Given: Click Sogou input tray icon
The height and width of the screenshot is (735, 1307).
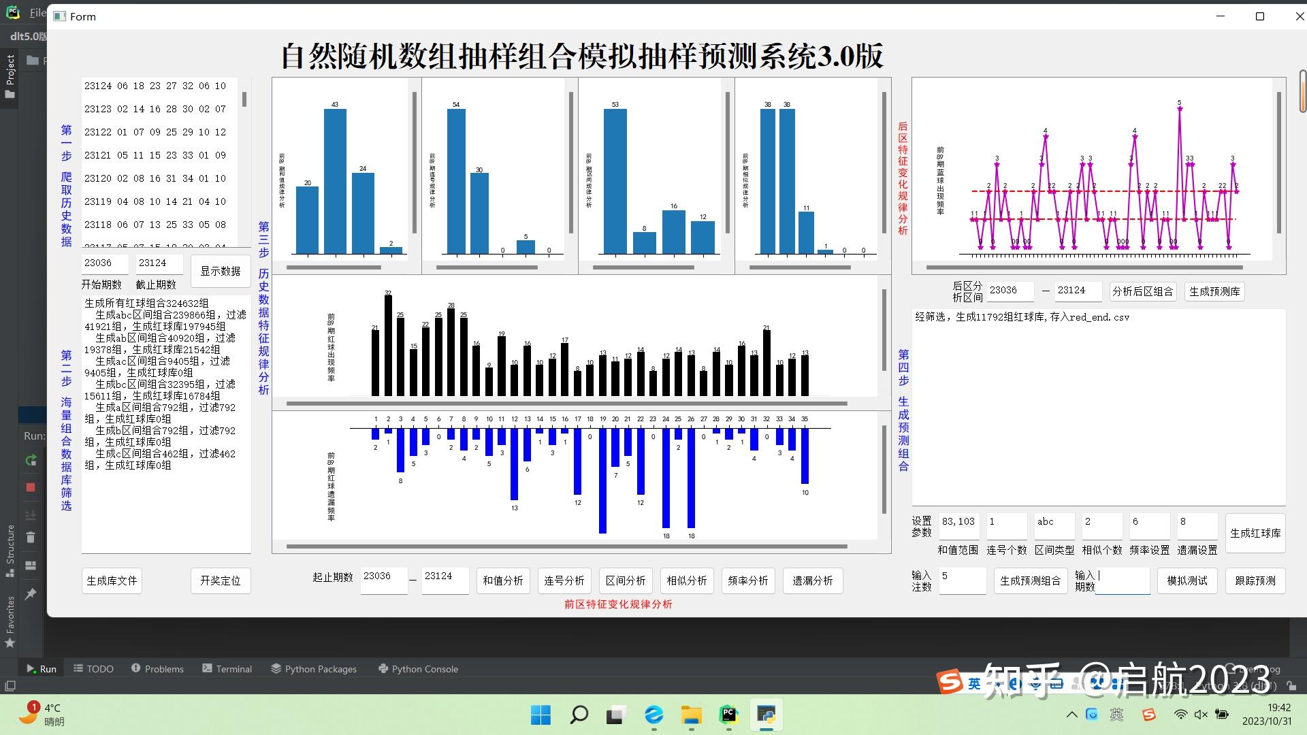Looking at the screenshot, I should [x=1149, y=715].
